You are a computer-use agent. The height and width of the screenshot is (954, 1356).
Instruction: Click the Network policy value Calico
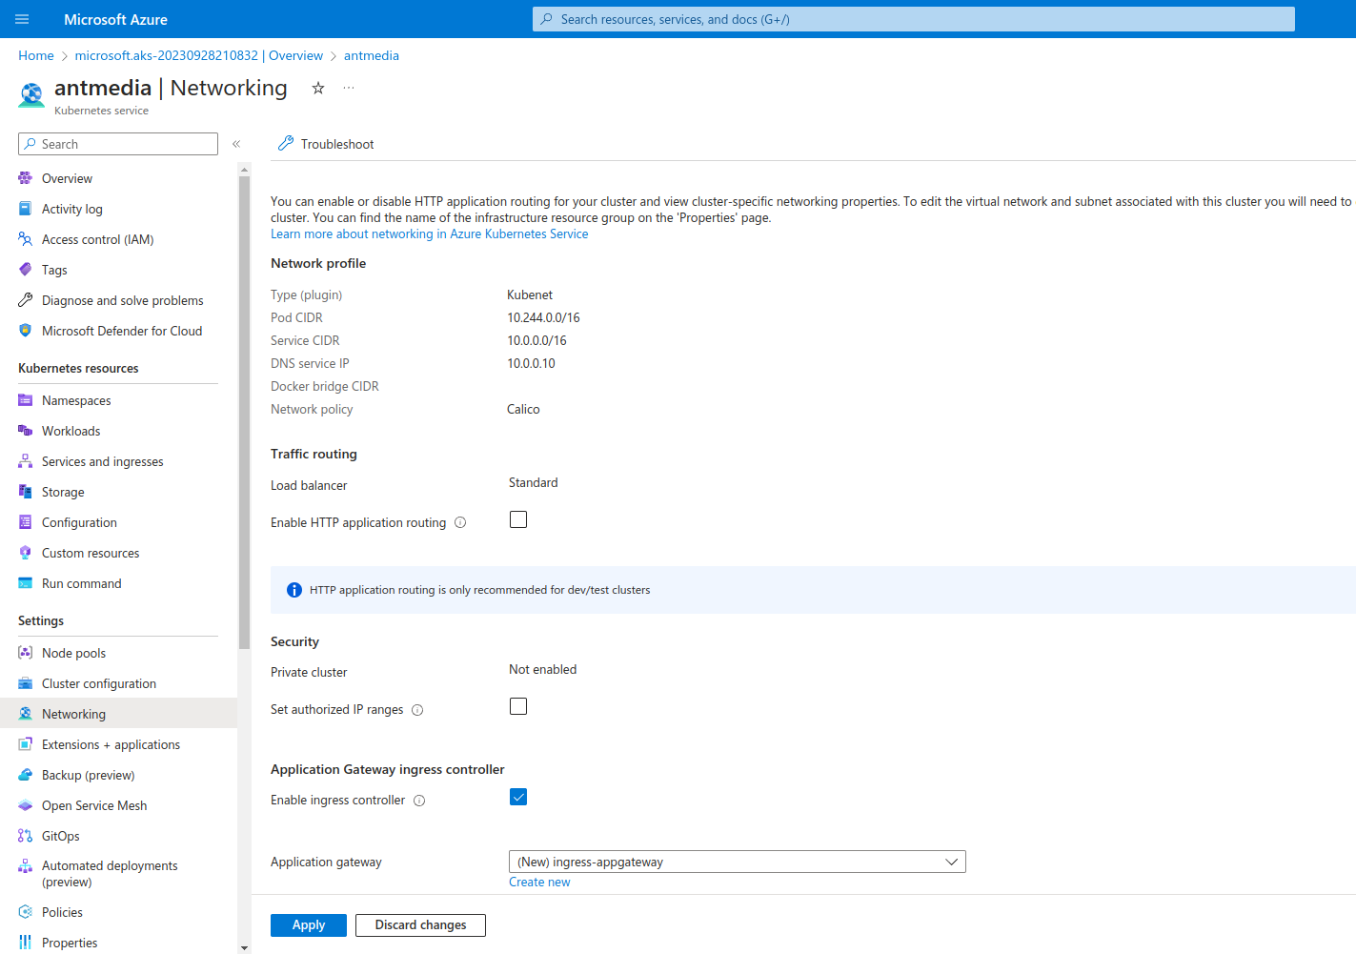pos(523,409)
